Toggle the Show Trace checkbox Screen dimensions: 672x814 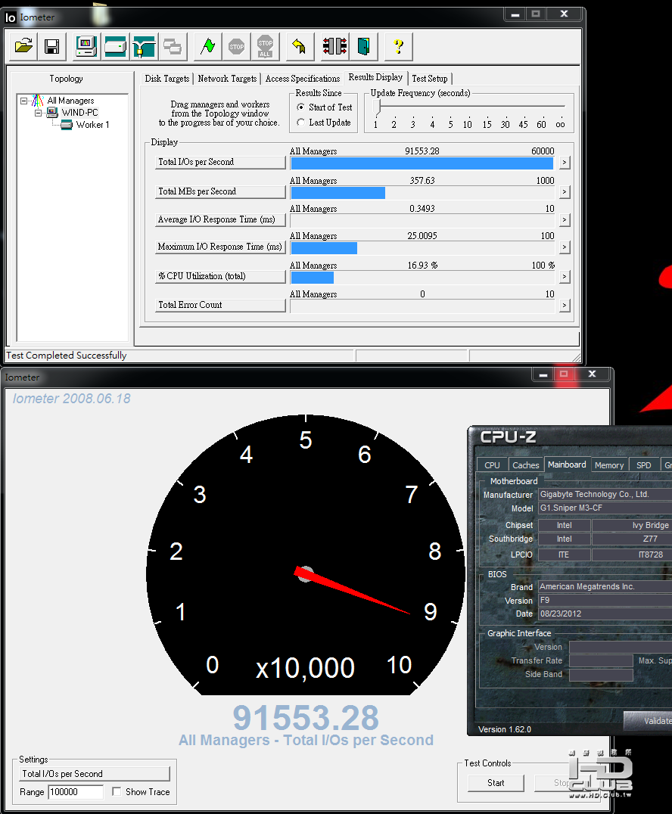[117, 791]
